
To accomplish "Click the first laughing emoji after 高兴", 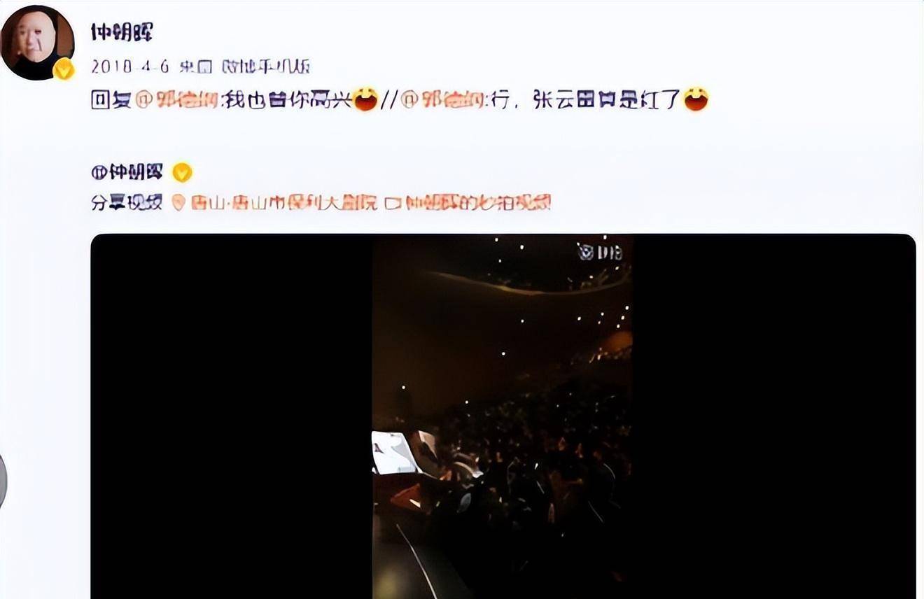I will coord(365,100).
